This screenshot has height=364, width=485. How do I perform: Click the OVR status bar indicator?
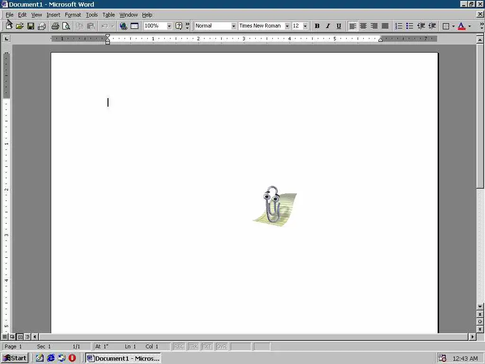[x=222, y=346]
